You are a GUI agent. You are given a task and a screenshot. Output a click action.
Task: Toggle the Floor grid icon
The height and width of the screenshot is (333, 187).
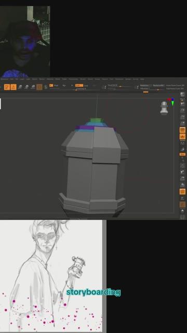pyautogui.click(x=182, y=136)
